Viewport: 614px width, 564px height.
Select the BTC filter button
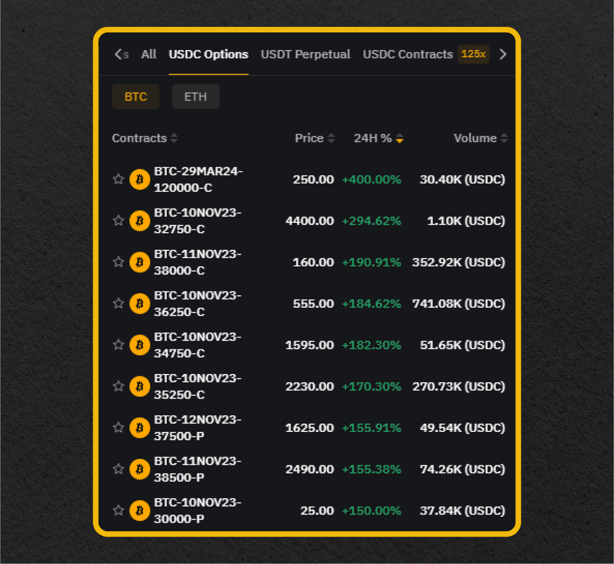tap(135, 96)
